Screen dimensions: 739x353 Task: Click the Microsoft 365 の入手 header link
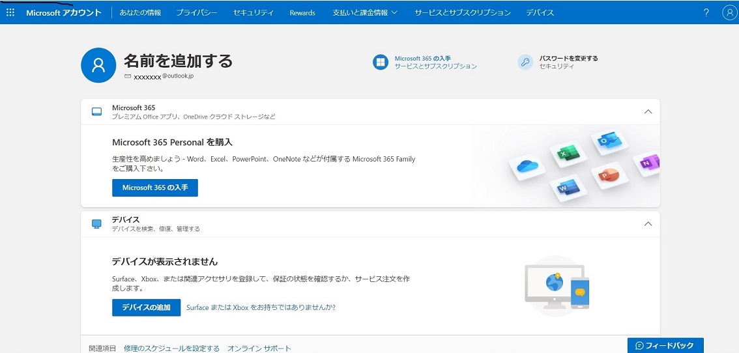click(423, 59)
